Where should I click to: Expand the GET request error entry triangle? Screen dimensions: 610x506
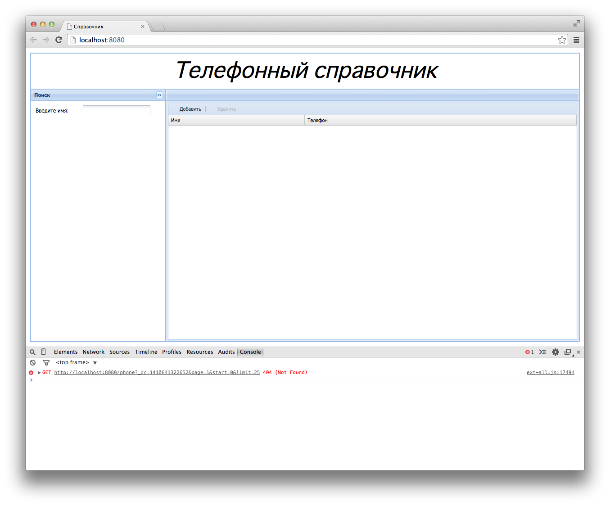[x=39, y=373]
